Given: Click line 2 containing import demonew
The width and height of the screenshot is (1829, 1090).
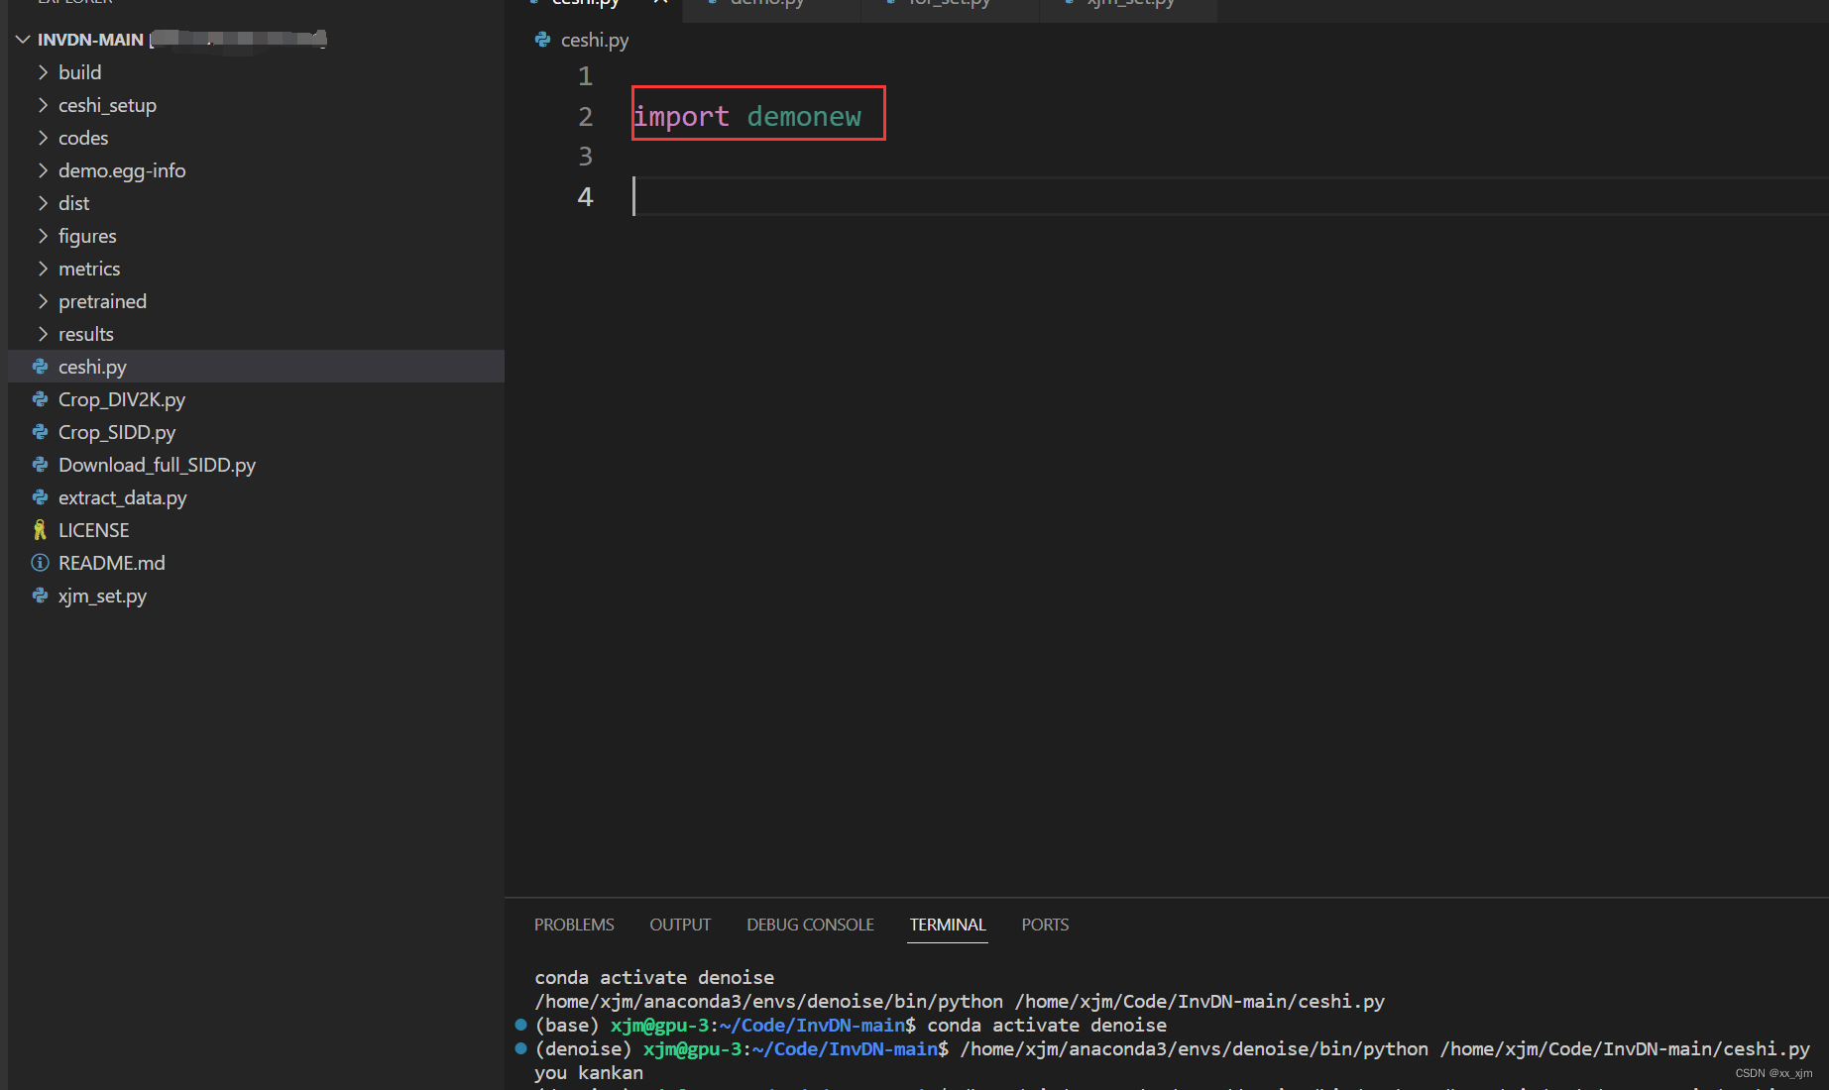Looking at the screenshot, I should [757, 115].
